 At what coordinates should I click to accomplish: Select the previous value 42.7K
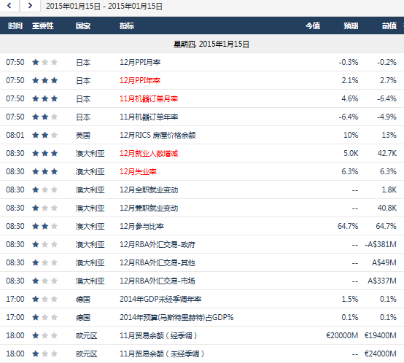pyautogui.click(x=387, y=154)
